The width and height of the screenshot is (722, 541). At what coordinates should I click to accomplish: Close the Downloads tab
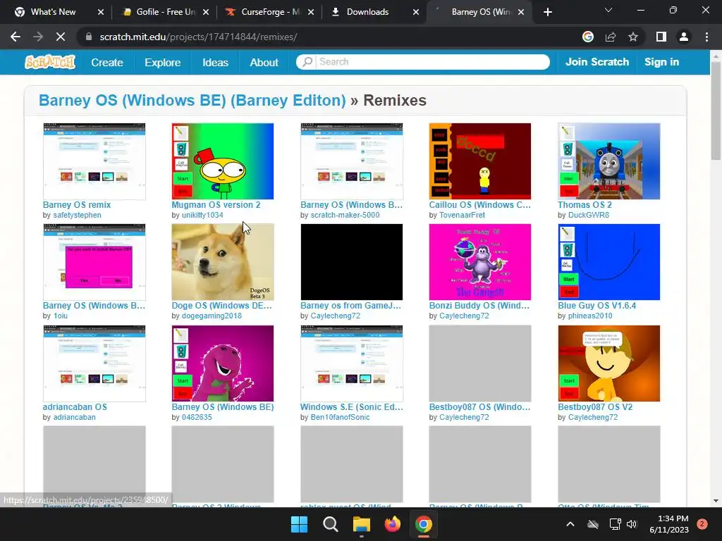pos(416,12)
